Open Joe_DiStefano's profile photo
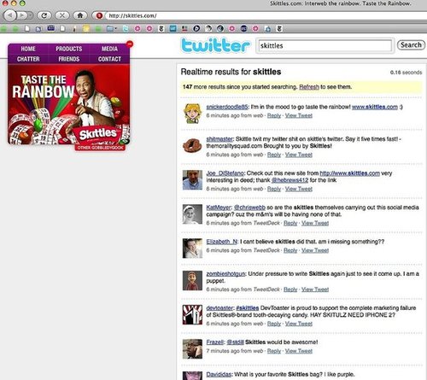 [x=192, y=180]
